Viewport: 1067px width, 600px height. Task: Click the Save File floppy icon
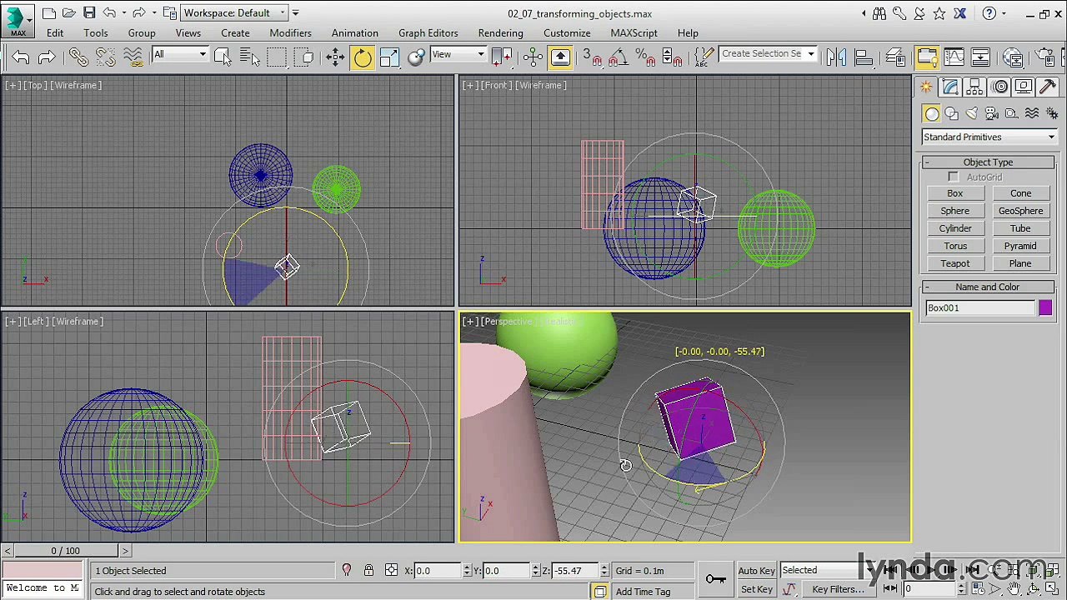pos(88,12)
